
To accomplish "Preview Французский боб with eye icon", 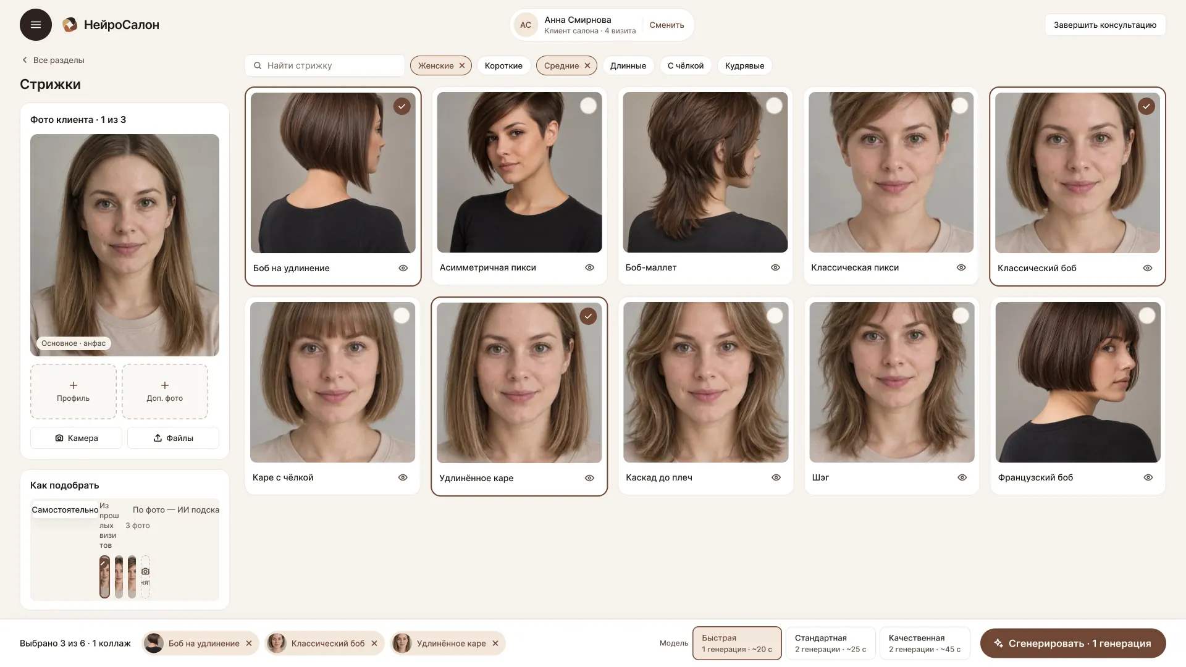I will (x=1148, y=477).
